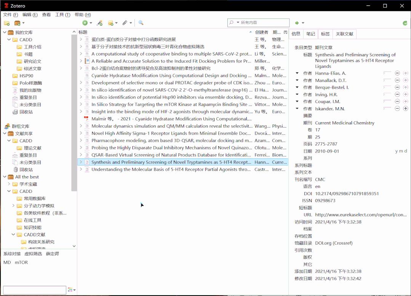Sync library with the green refresh icon

(405, 22)
